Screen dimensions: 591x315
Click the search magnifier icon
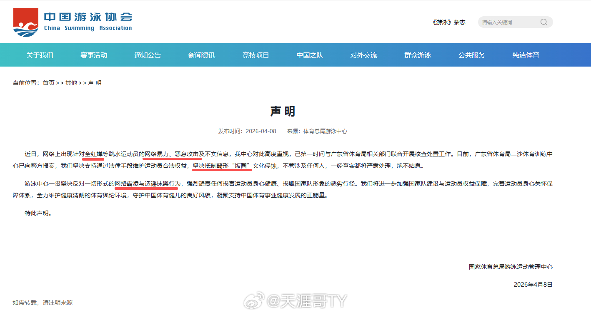coord(544,22)
